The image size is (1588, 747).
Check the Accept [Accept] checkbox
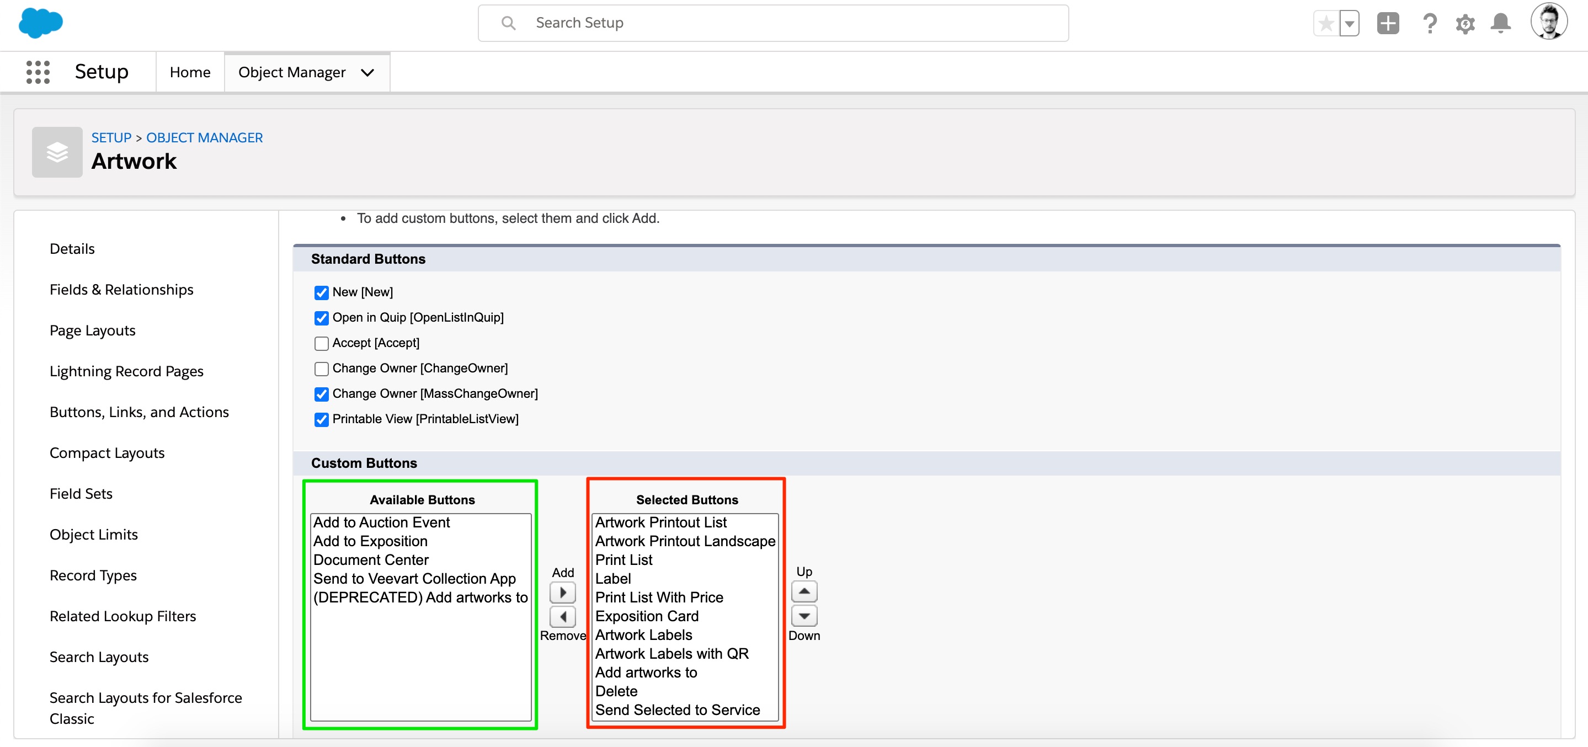(x=321, y=343)
